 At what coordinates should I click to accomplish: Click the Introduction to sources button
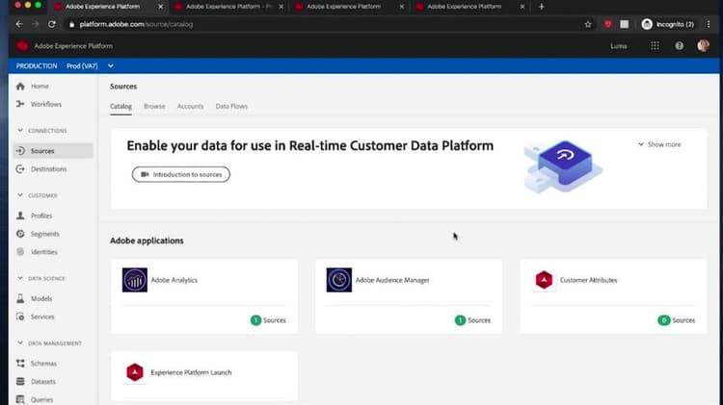181,174
